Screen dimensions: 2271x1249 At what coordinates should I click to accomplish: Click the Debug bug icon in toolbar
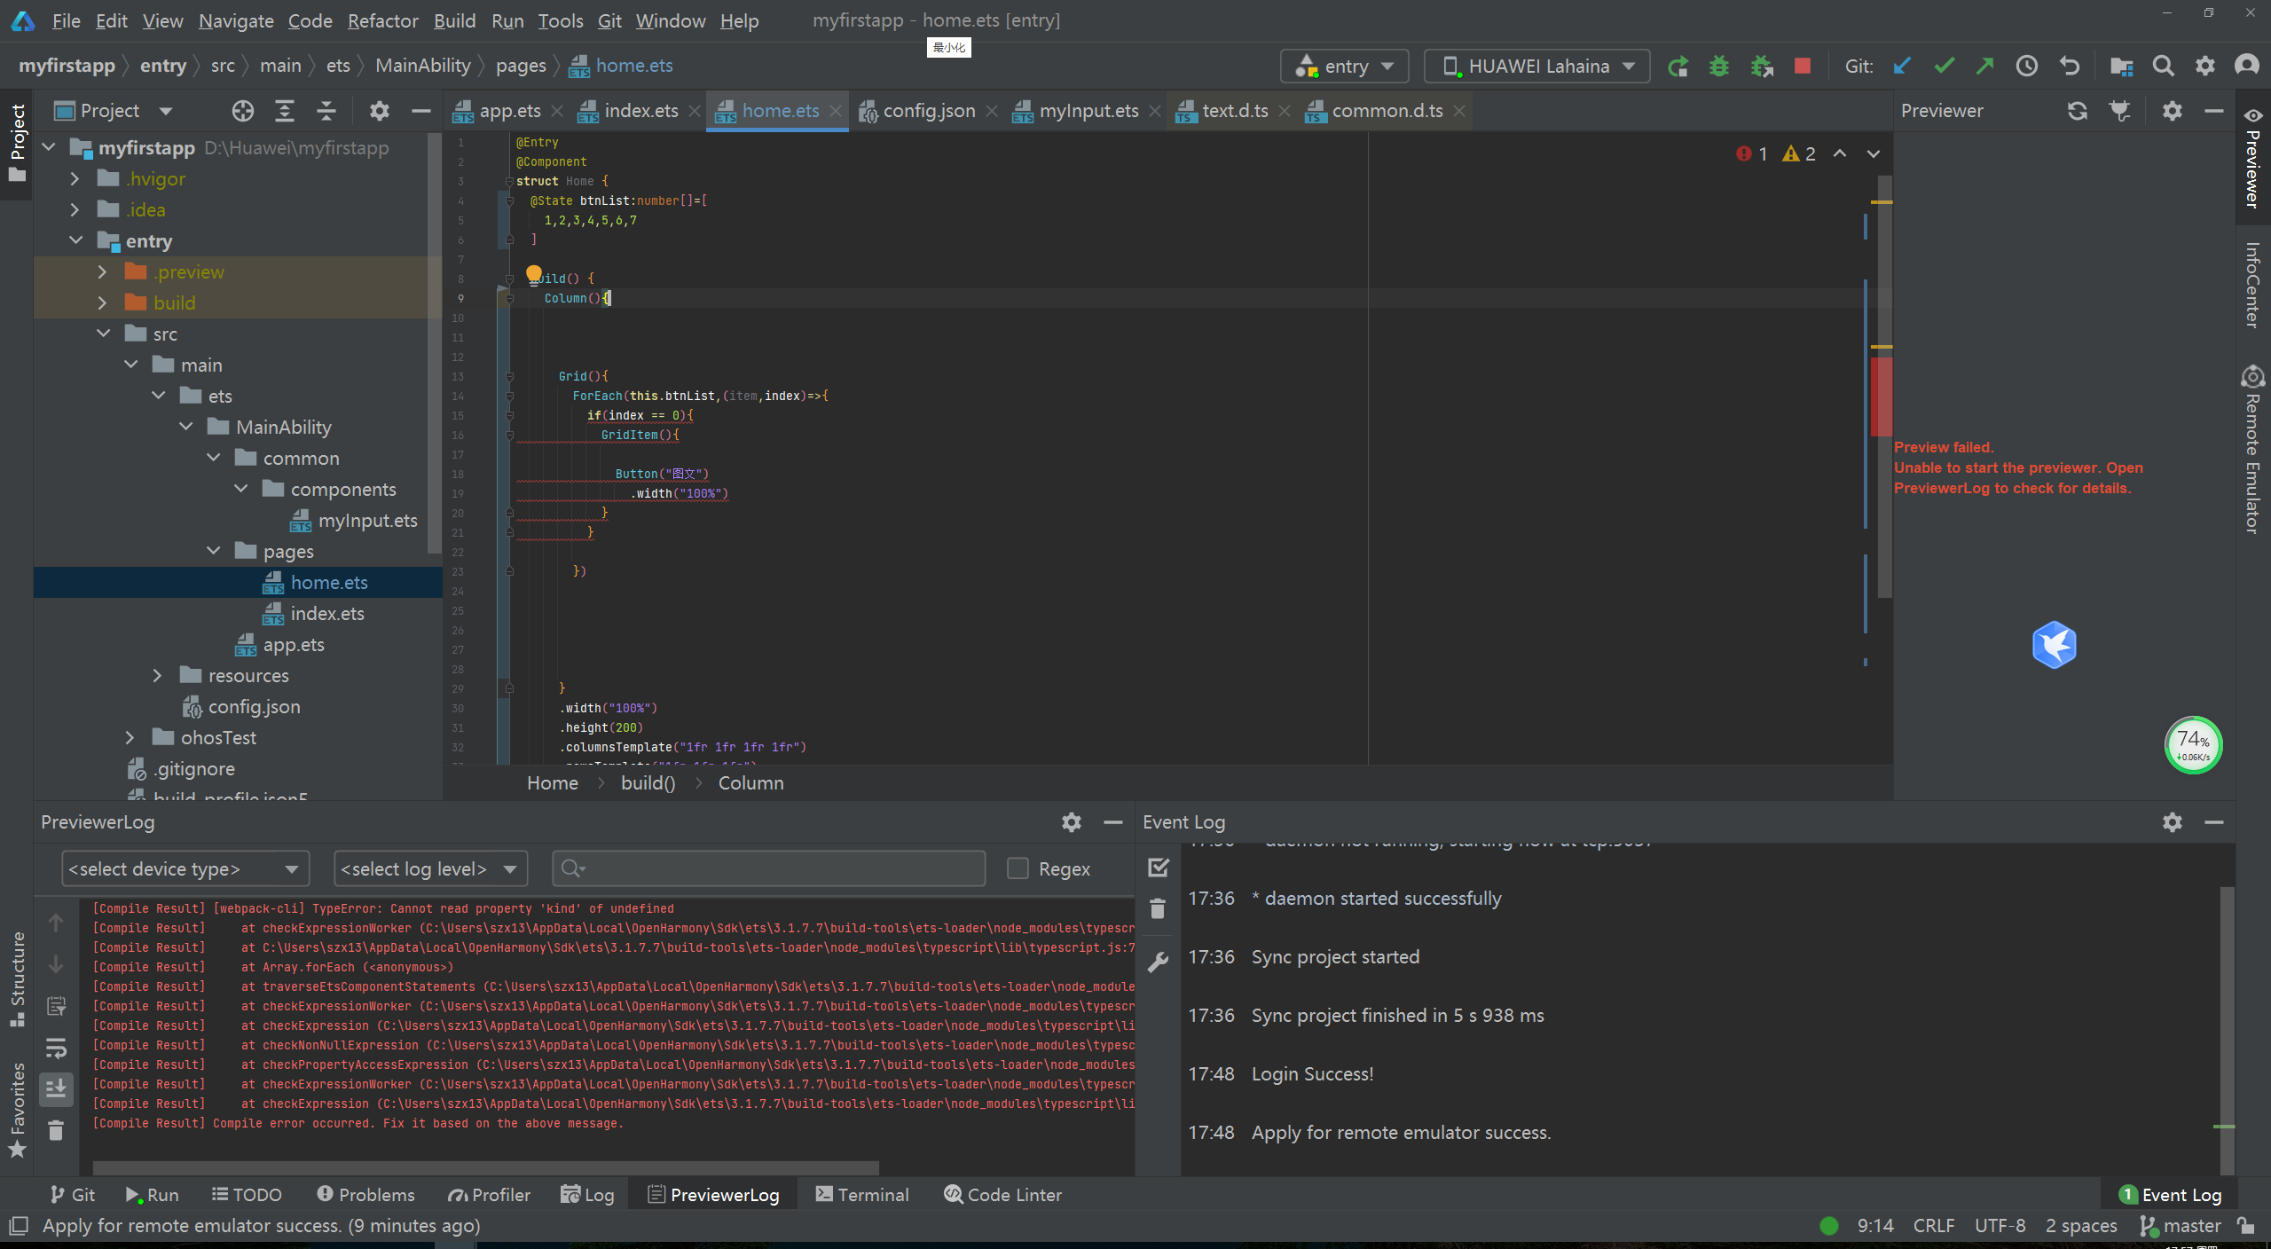(x=1719, y=67)
